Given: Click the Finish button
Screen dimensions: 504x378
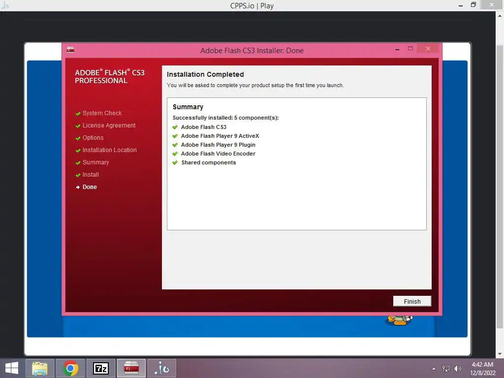Looking at the screenshot, I should [412, 301].
